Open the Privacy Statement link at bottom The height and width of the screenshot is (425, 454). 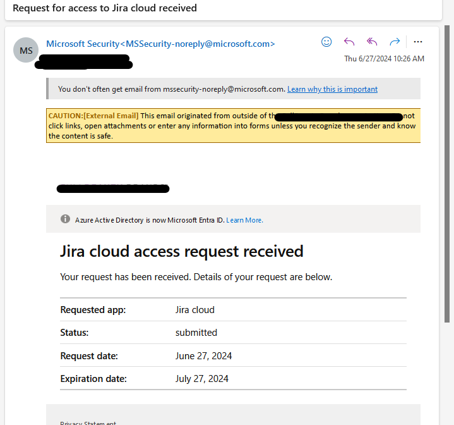[x=88, y=423]
